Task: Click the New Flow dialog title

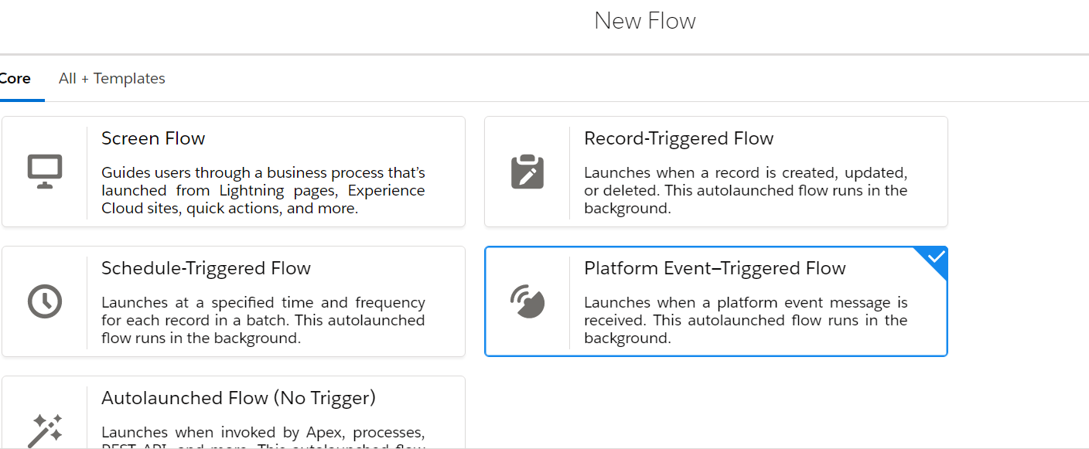Action: tap(645, 21)
